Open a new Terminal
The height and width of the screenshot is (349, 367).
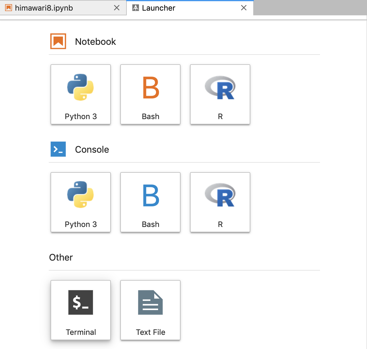click(81, 310)
